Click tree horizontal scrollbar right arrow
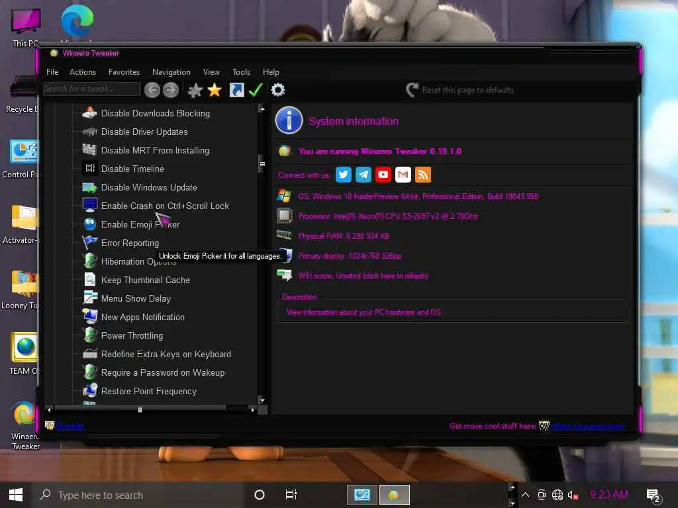 point(252,409)
